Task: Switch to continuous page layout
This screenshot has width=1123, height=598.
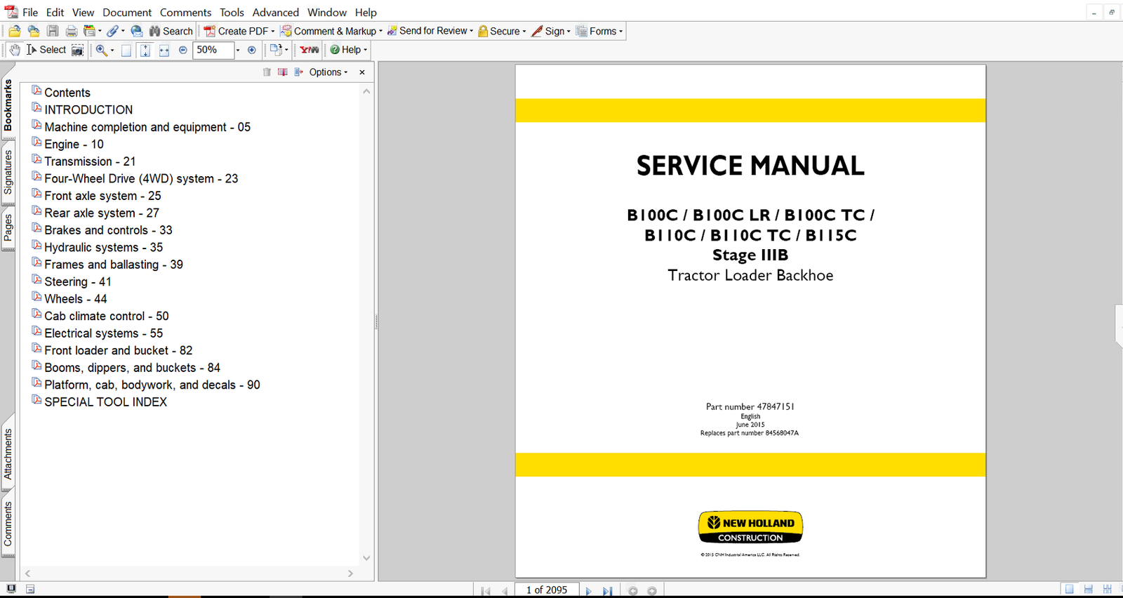Action: [x=1088, y=590]
